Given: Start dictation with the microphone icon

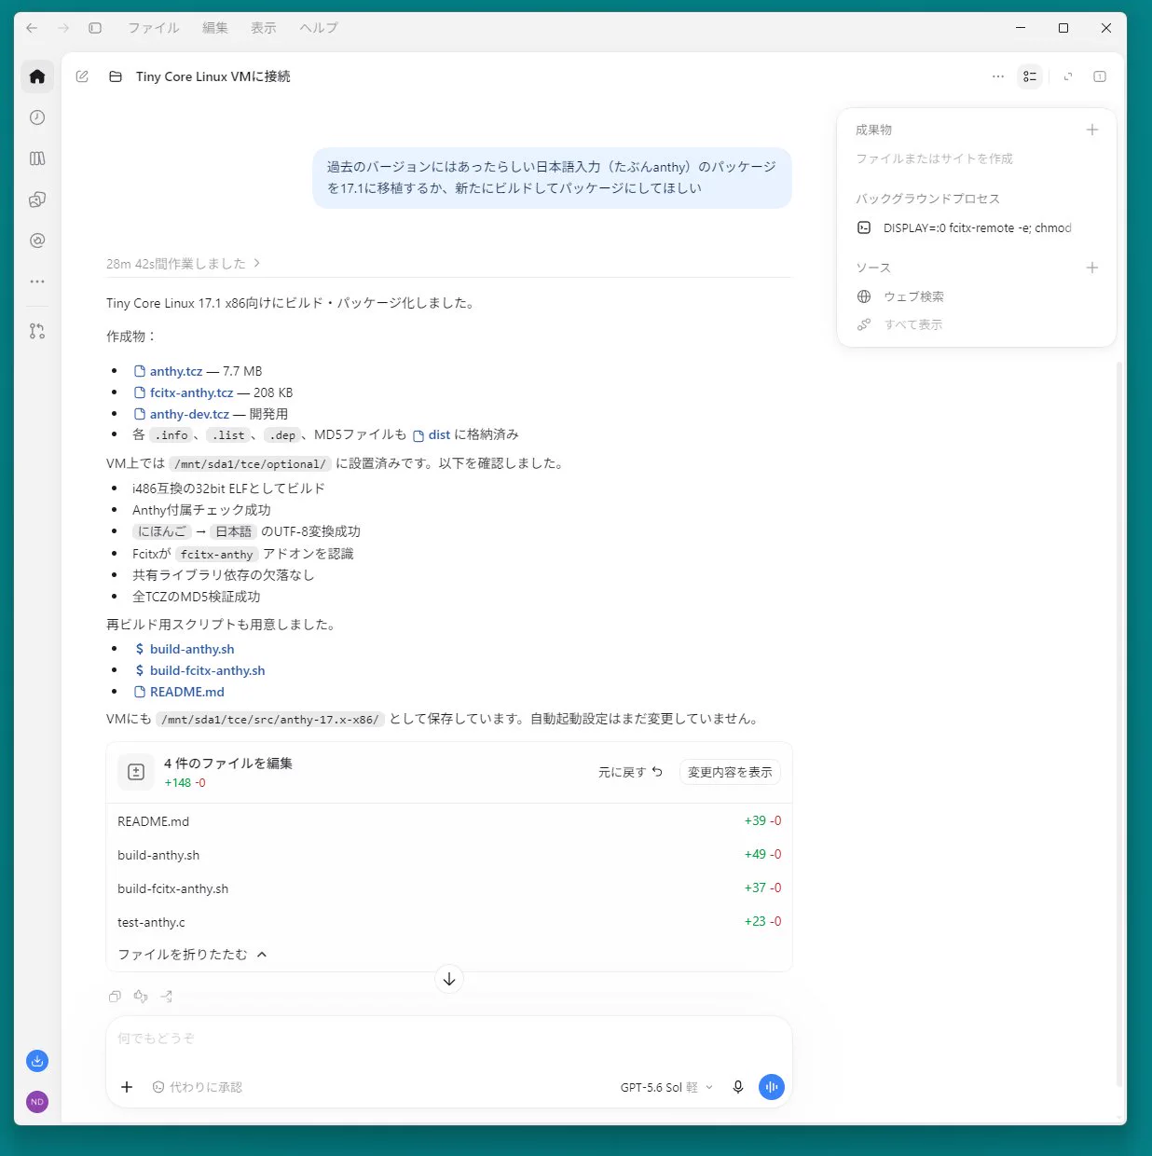Looking at the screenshot, I should pos(738,1087).
